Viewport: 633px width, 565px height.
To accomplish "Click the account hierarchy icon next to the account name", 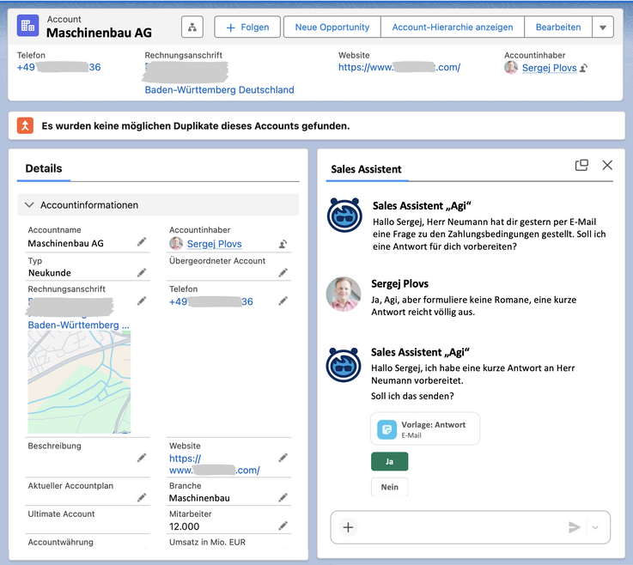I will click(192, 27).
